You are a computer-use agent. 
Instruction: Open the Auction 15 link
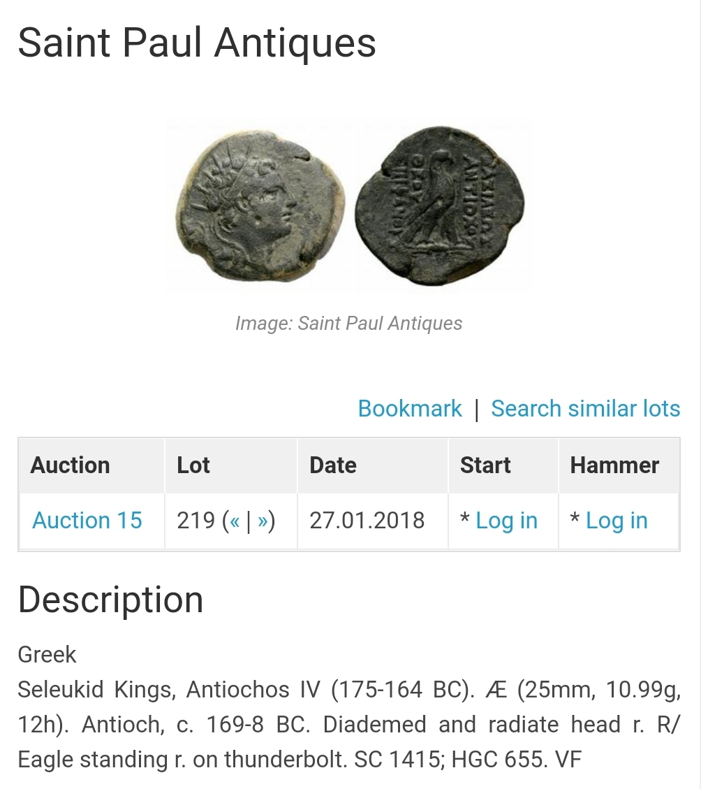click(87, 521)
